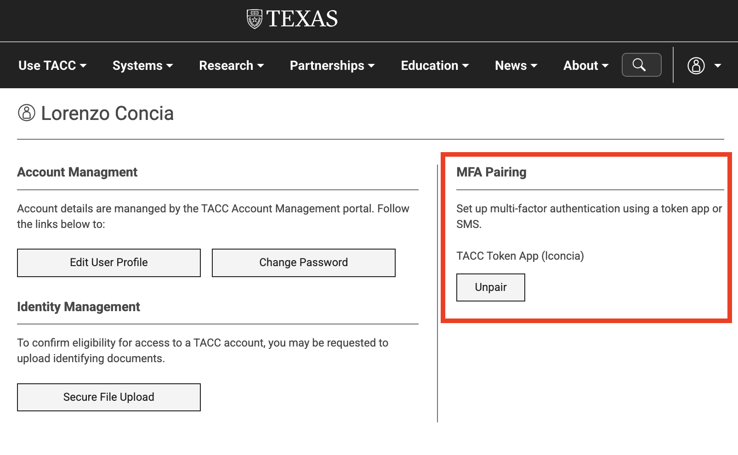
Task: Click the Edit User Profile button
Action: pyautogui.click(x=109, y=262)
